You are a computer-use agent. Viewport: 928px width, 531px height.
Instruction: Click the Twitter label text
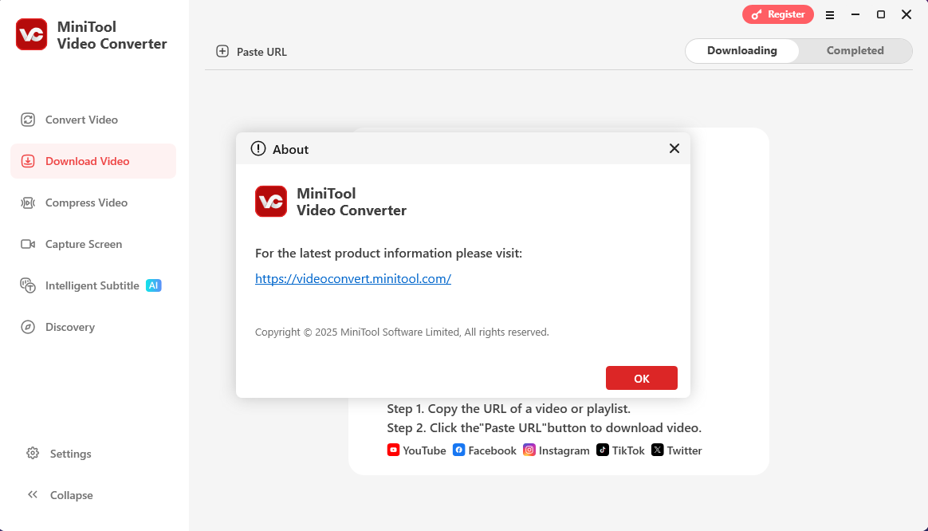(684, 450)
